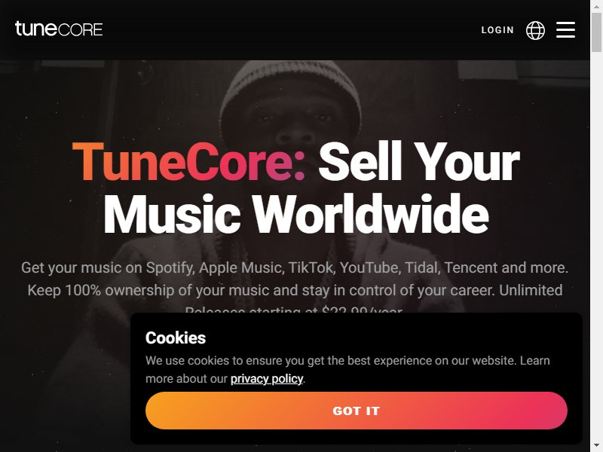603x452 pixels.
Task: Click the gradient "TuneCore:" headline text
Action: click(189, 161)
